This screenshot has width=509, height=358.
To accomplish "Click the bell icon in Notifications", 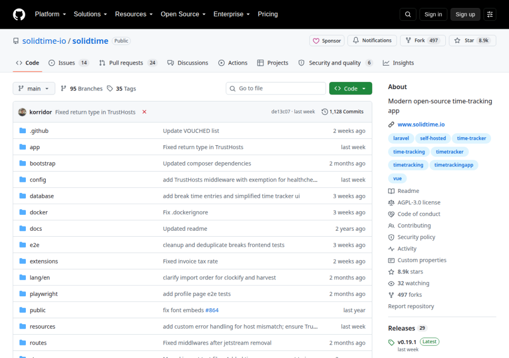I will pos(356,40).
